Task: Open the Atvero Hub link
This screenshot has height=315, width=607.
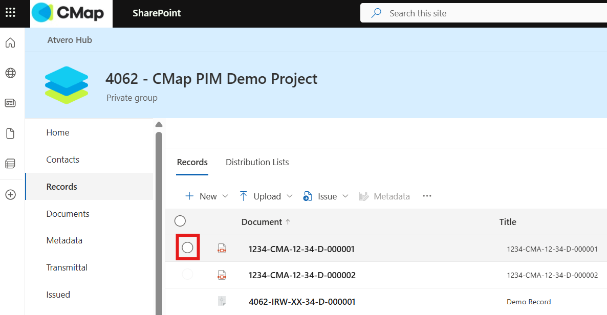Action: pyautogui.click(x=70, y=40)
